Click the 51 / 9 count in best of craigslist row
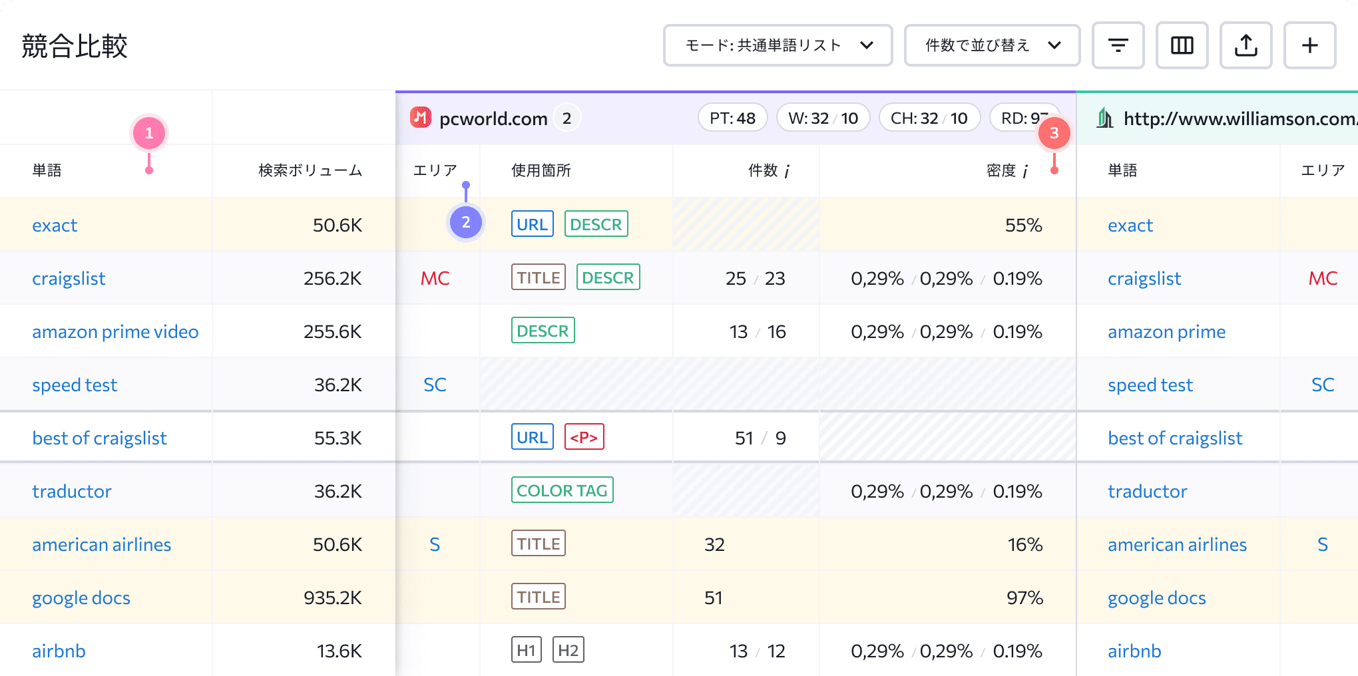1358x676 pixels. click(x=760, y=438)
